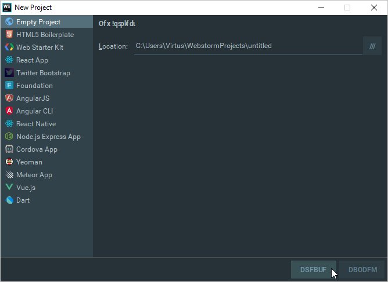The image size is (388, 282).
Task: Choose Meteor App project type
Action: [x=47, y=175]
